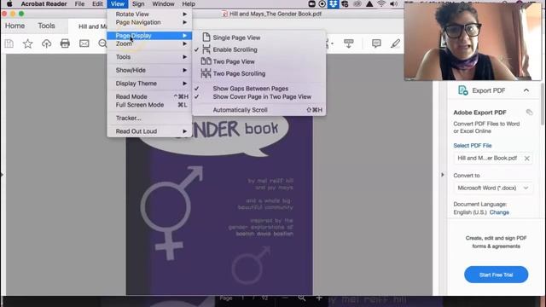The height and width of the screenshot is (307, 546).
Task: Click the Two Page View icon
Action: (x=206, y=61)
